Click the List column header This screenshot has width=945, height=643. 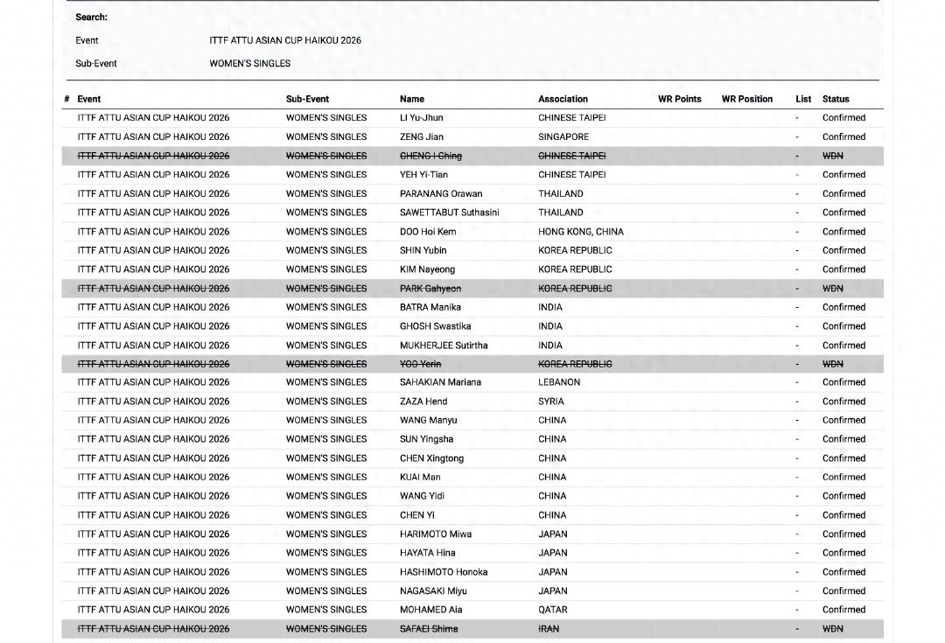point(803,99)
